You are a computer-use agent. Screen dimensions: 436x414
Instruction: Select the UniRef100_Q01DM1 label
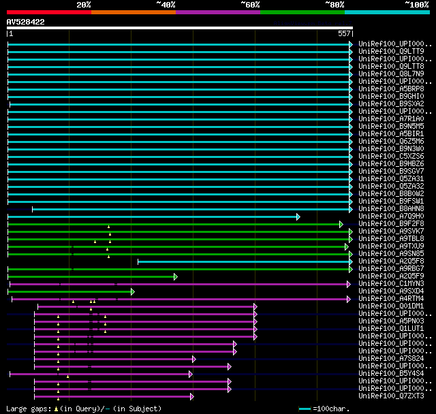point(391,306)
